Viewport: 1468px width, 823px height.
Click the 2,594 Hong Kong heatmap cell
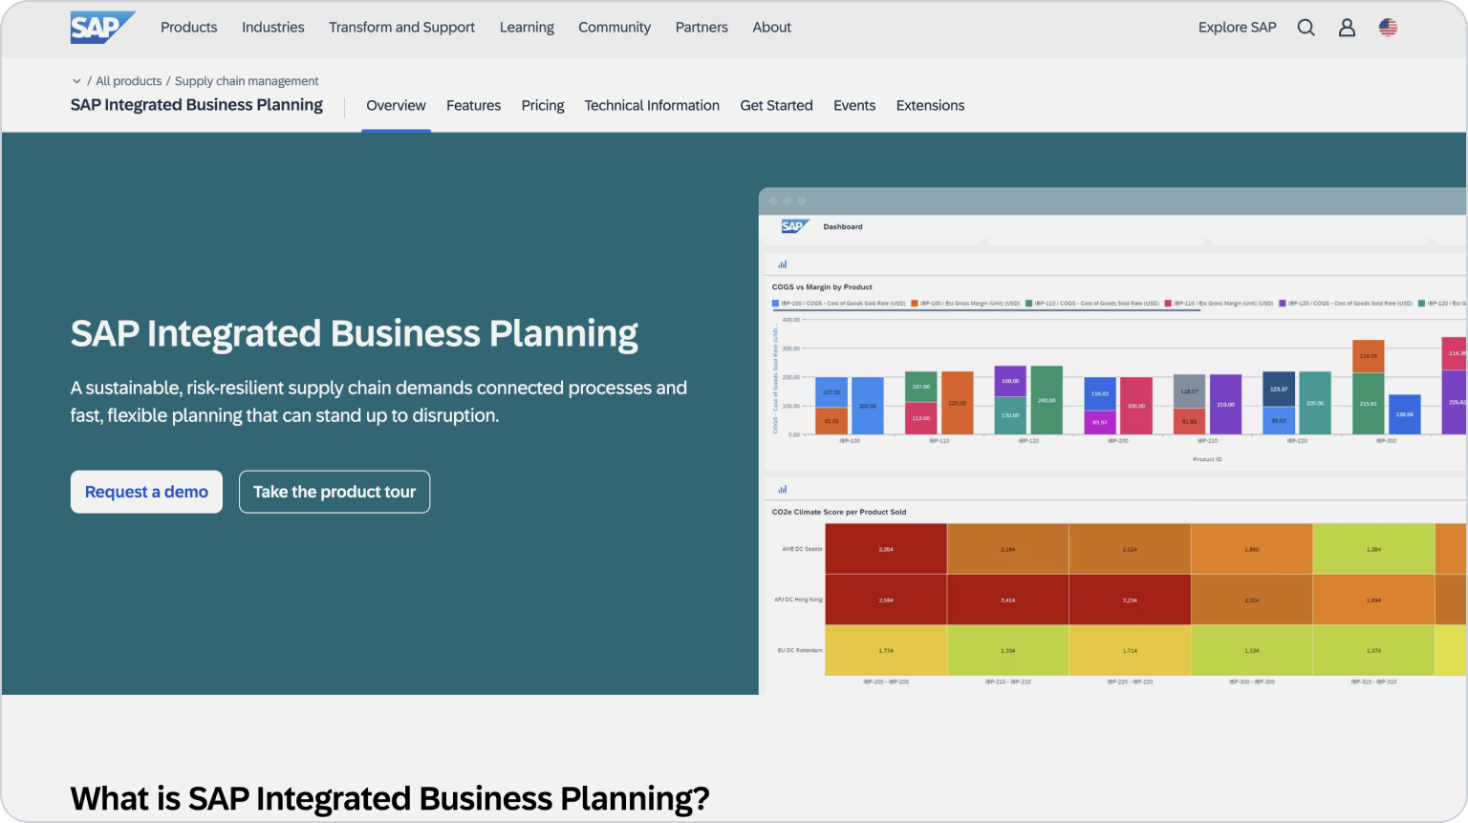(x=886, y=600)
